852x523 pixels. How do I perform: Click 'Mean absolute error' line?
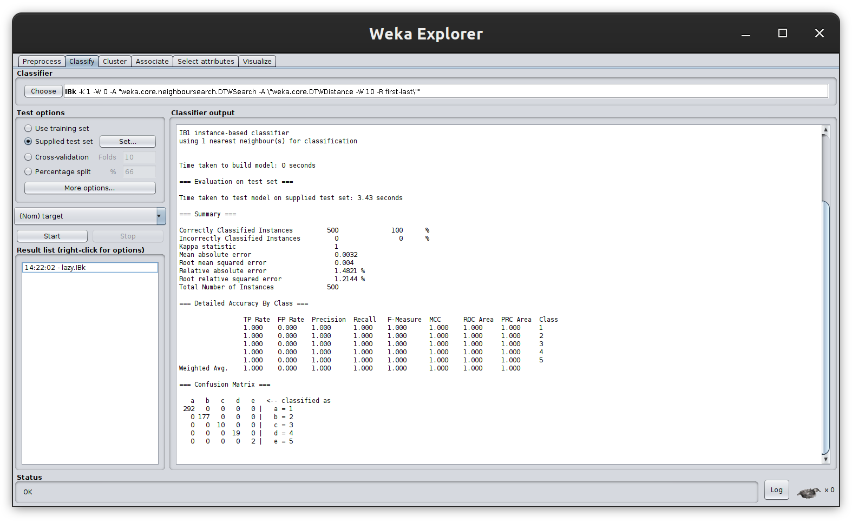tap(268, 255)
